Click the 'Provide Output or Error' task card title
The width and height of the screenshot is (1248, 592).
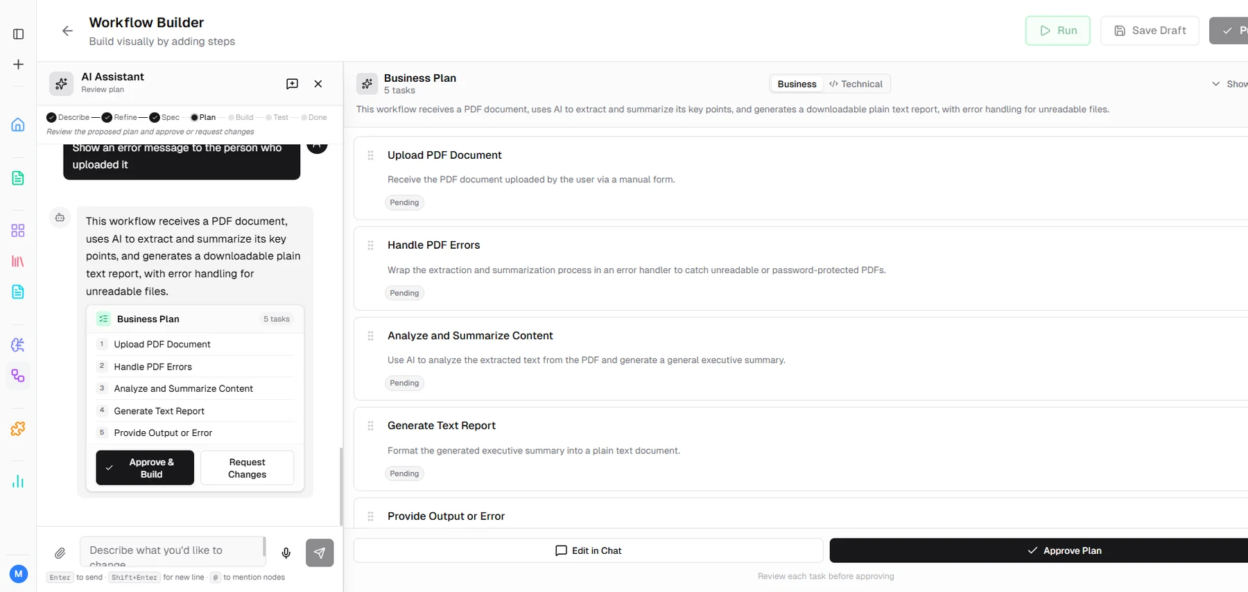[446, 516]
